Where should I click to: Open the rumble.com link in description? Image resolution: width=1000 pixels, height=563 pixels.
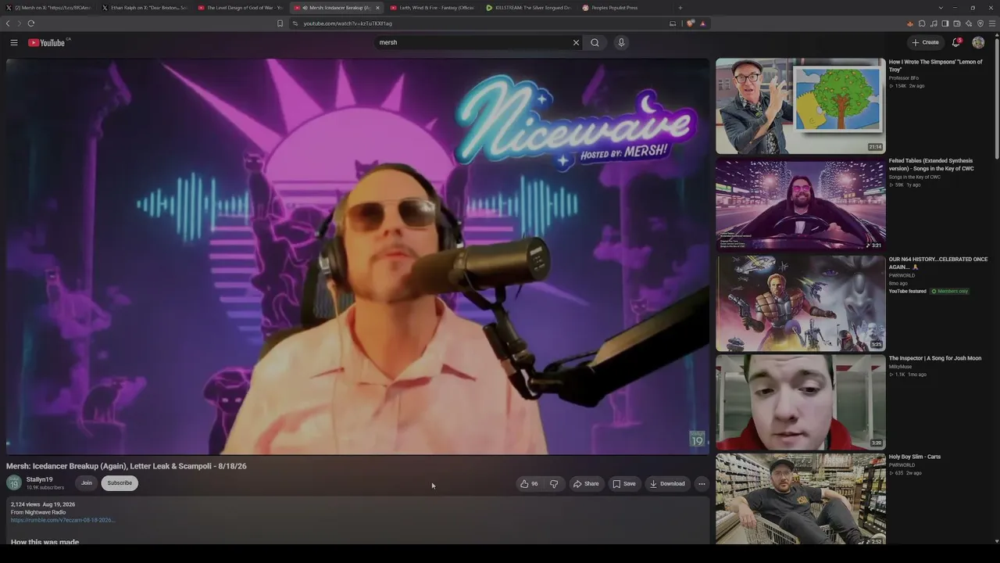pos(62,520)
